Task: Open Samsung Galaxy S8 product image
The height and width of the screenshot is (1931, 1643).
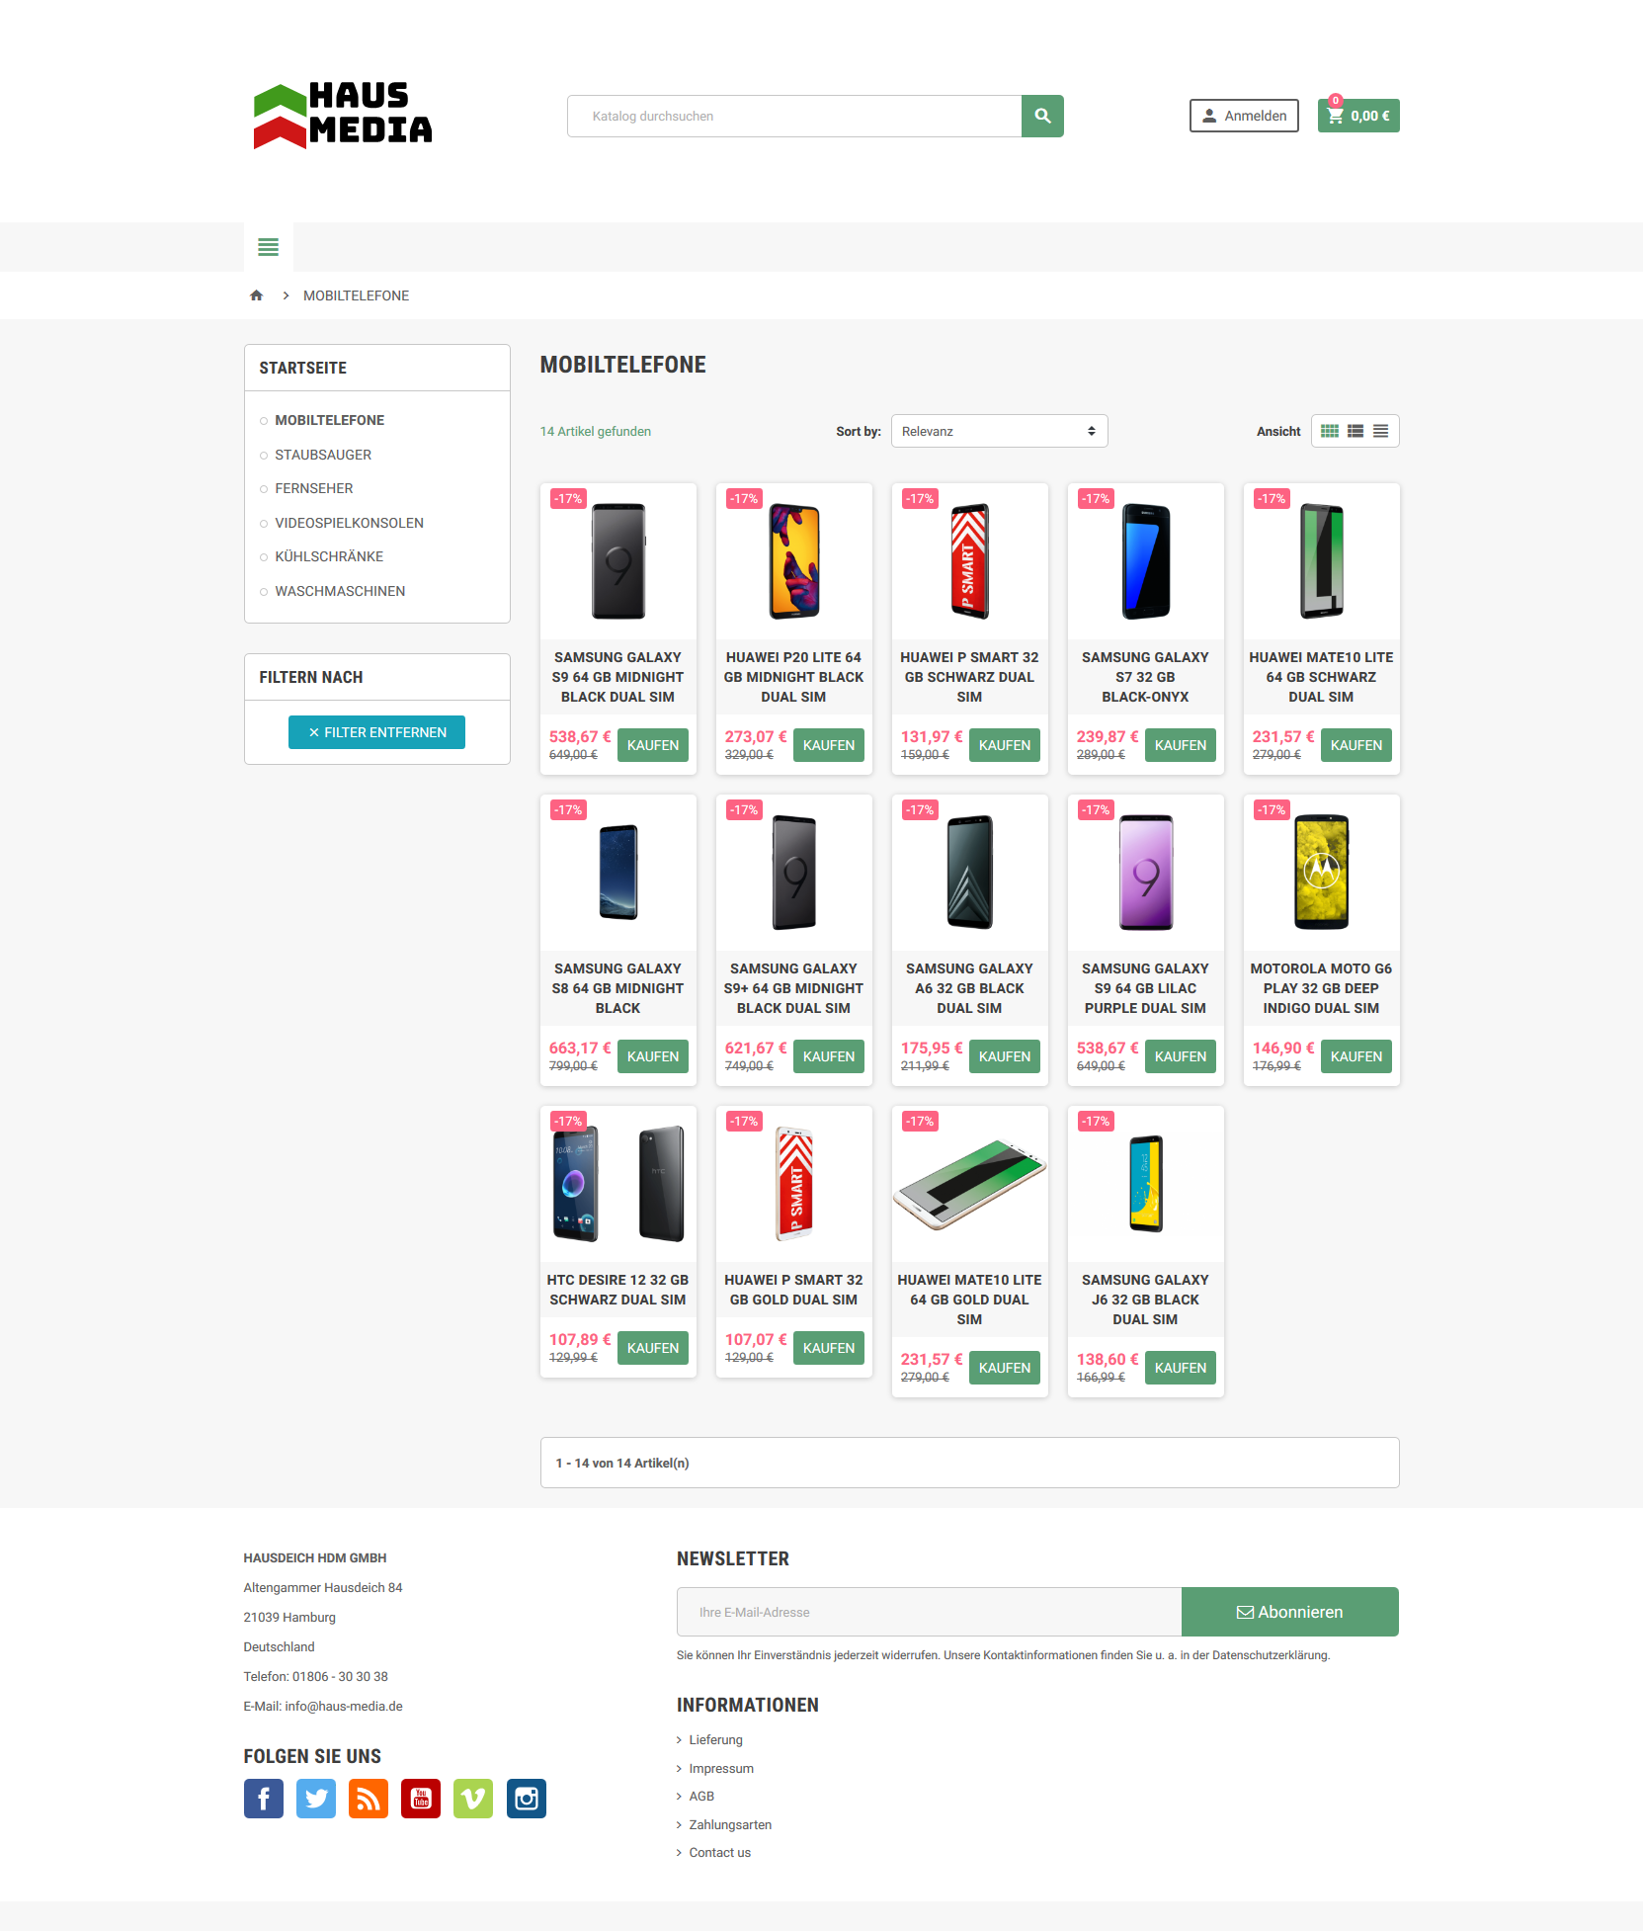Action: point(618,873)
